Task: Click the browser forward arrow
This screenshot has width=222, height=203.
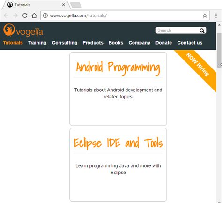Action: pos(15,15)
